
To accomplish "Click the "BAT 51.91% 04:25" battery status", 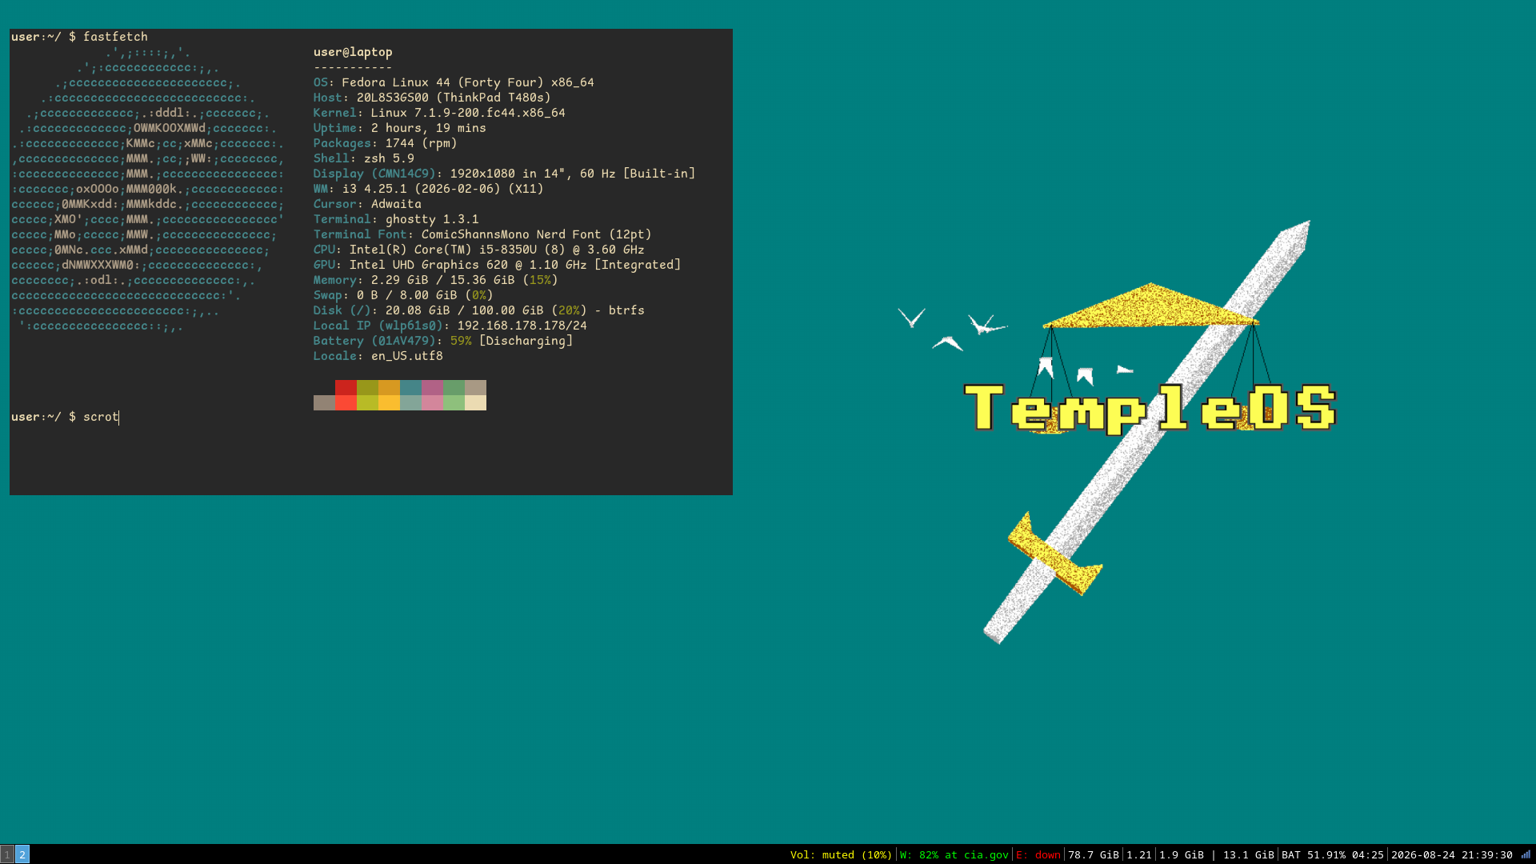I will click(x=1333, y=855).
